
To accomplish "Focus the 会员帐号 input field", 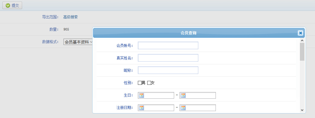I will 168,45.
